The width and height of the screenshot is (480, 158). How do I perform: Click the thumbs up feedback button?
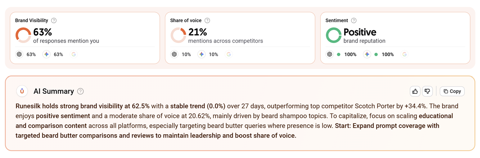(x=415, y=91)
